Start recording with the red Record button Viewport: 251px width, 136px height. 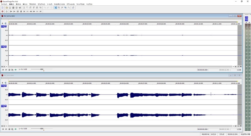click(3, 11)
